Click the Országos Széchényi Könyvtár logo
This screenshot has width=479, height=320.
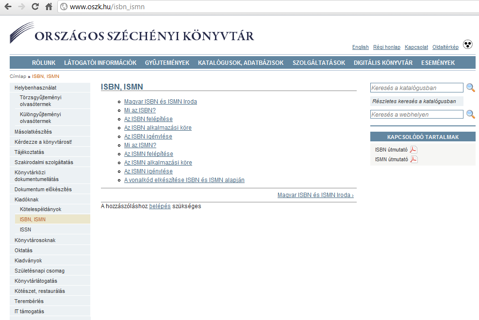click(x=132, y=33)
